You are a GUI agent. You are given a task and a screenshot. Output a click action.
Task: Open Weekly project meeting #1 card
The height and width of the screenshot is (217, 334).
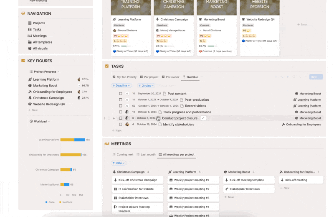coord(193,180)
